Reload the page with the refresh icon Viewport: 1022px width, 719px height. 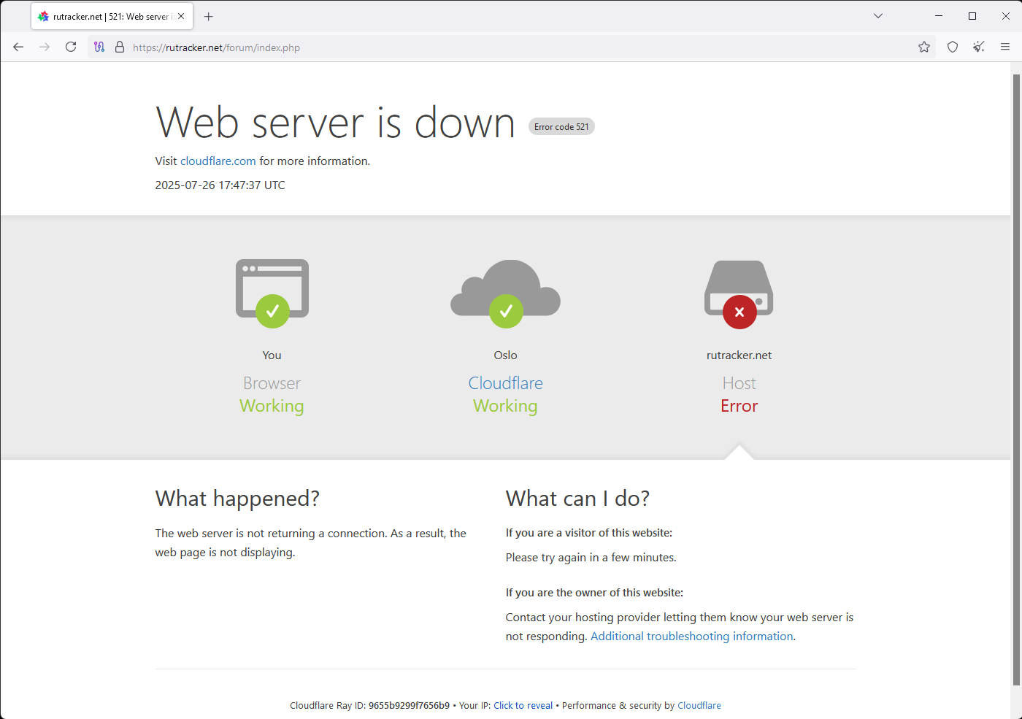click(71, 47)
